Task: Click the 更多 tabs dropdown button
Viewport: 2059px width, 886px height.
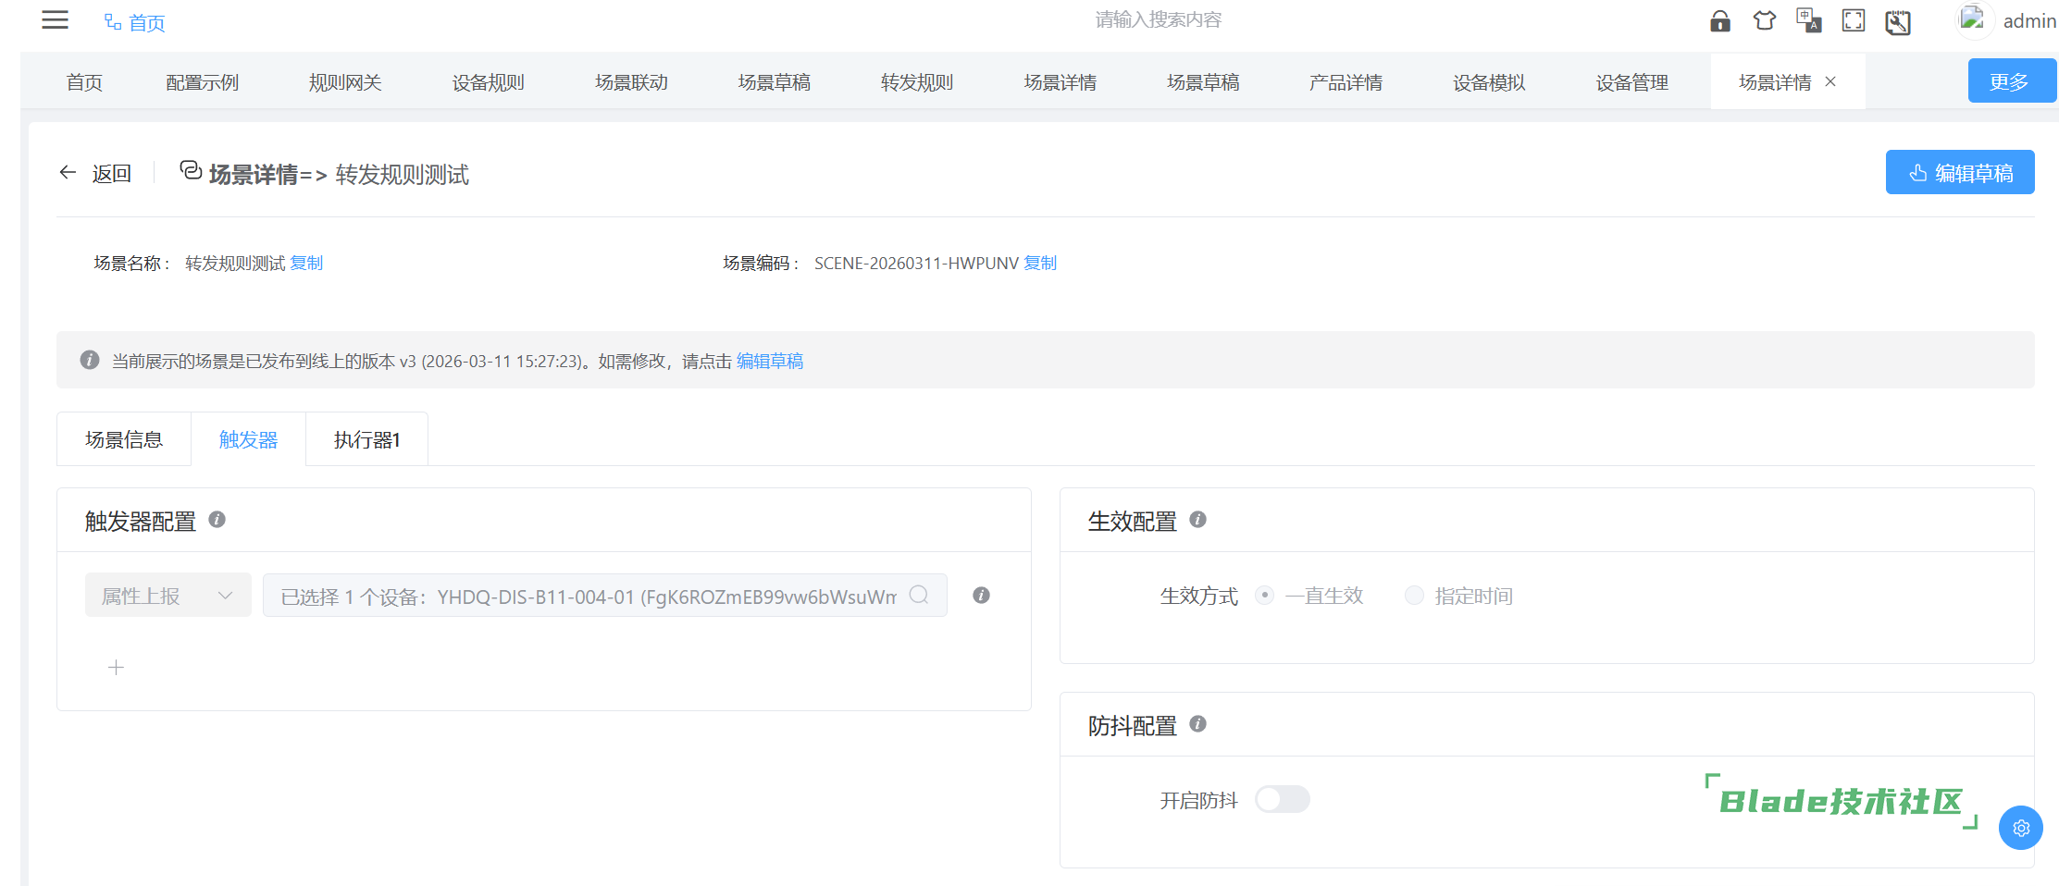Action: [x=2010, y=81]
